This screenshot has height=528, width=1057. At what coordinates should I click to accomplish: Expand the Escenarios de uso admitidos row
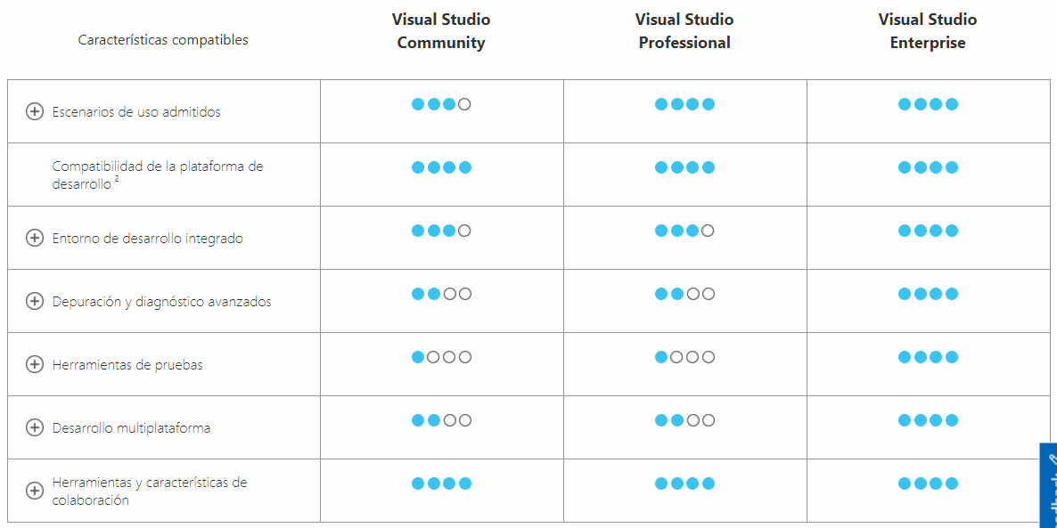[x=35, y=111]
